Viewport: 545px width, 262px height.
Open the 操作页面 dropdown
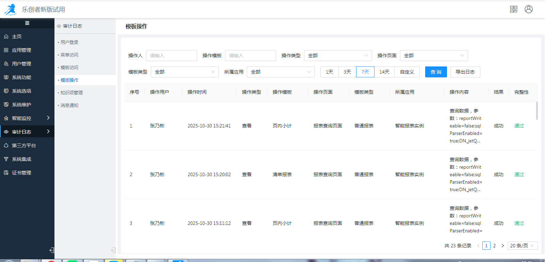434,56
